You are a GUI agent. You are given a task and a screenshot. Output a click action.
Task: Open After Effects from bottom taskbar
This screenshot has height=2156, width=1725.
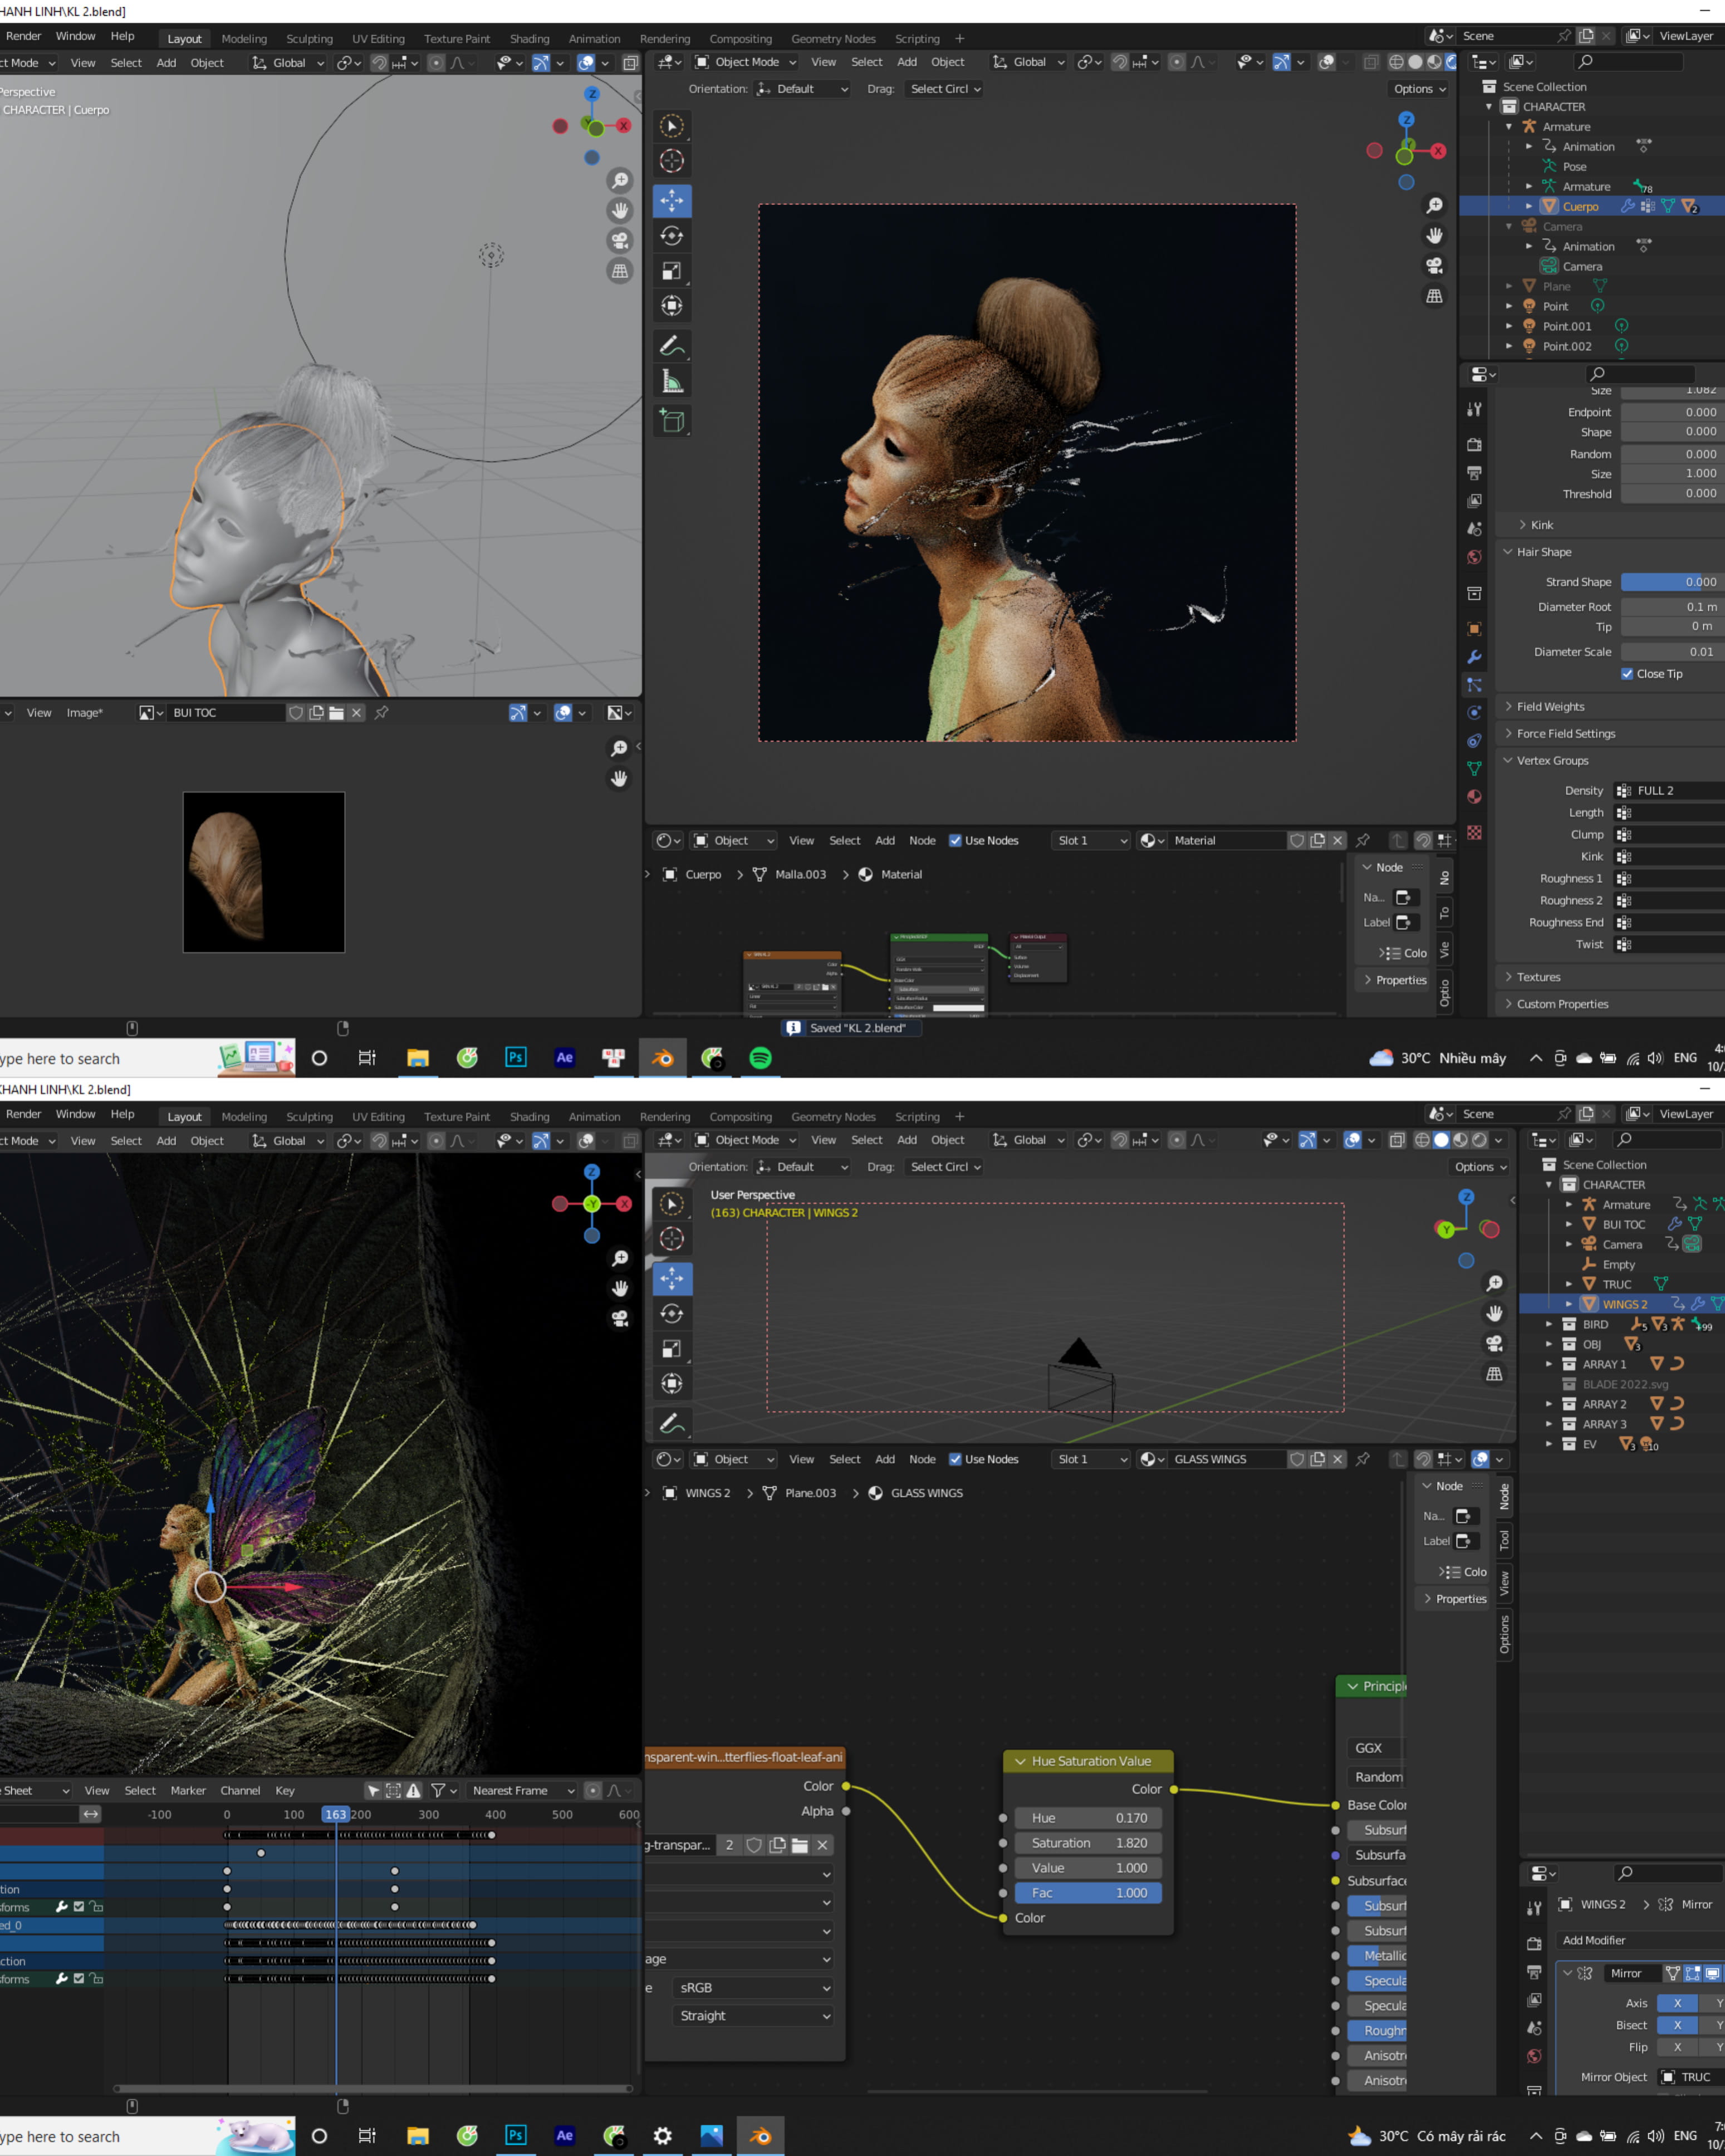tap(564, 2135)
